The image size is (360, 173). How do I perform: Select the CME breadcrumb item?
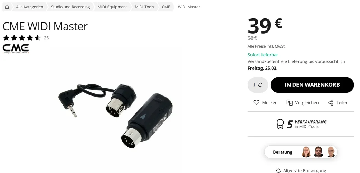pyautogui.click(x=166, y=7)
